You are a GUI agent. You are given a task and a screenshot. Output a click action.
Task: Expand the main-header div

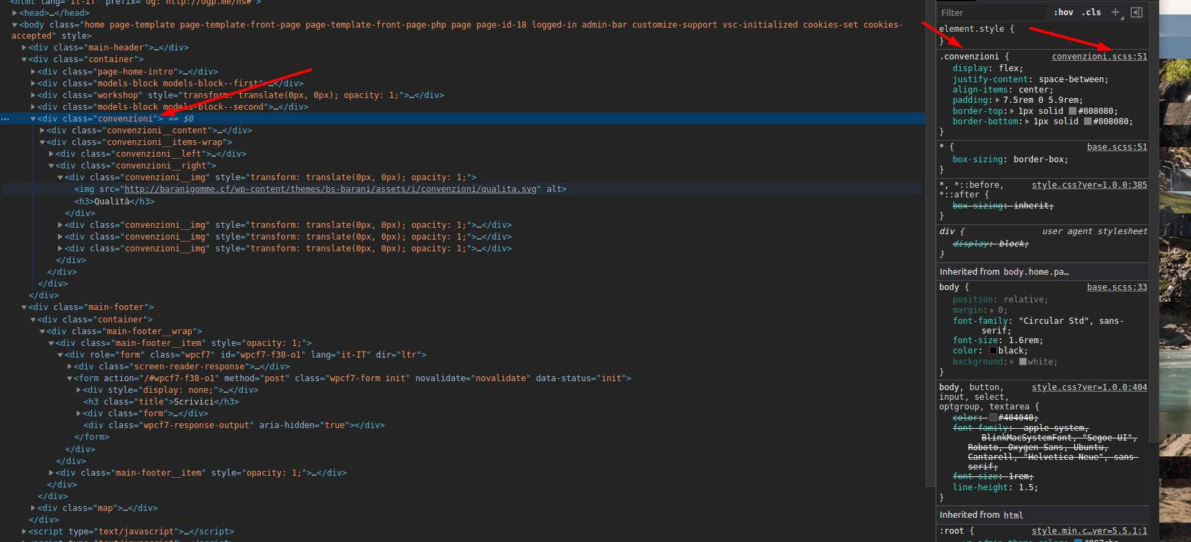coord(23,48)
